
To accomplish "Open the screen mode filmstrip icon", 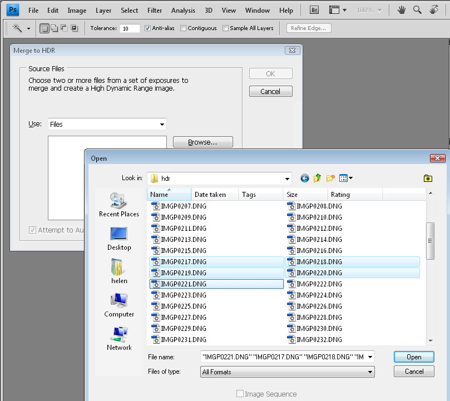I will (x=334, y=10).
